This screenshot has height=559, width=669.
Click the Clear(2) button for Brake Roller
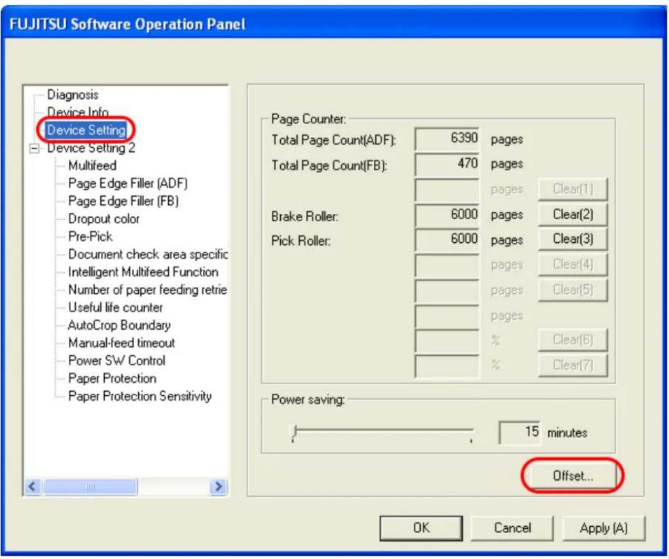(x=572, y=214)
